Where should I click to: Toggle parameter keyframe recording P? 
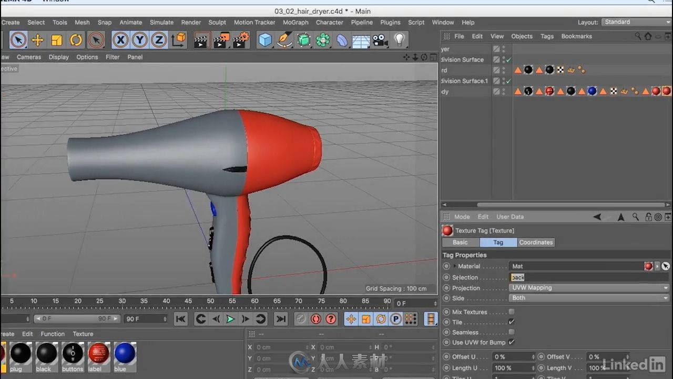click(396, 318)
